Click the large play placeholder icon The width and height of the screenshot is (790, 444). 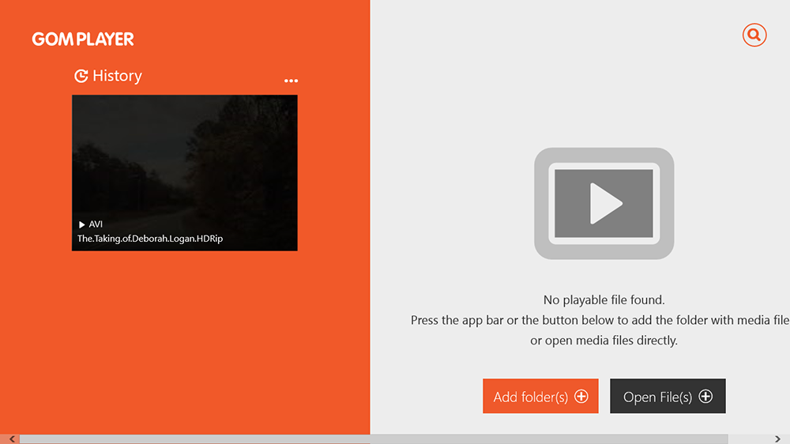pyautogui.click(x=604, y=203)
